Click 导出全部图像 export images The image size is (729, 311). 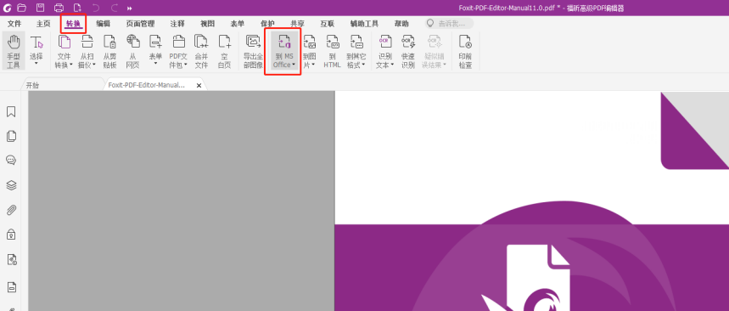pyautogui.click(x=254, y=51)
